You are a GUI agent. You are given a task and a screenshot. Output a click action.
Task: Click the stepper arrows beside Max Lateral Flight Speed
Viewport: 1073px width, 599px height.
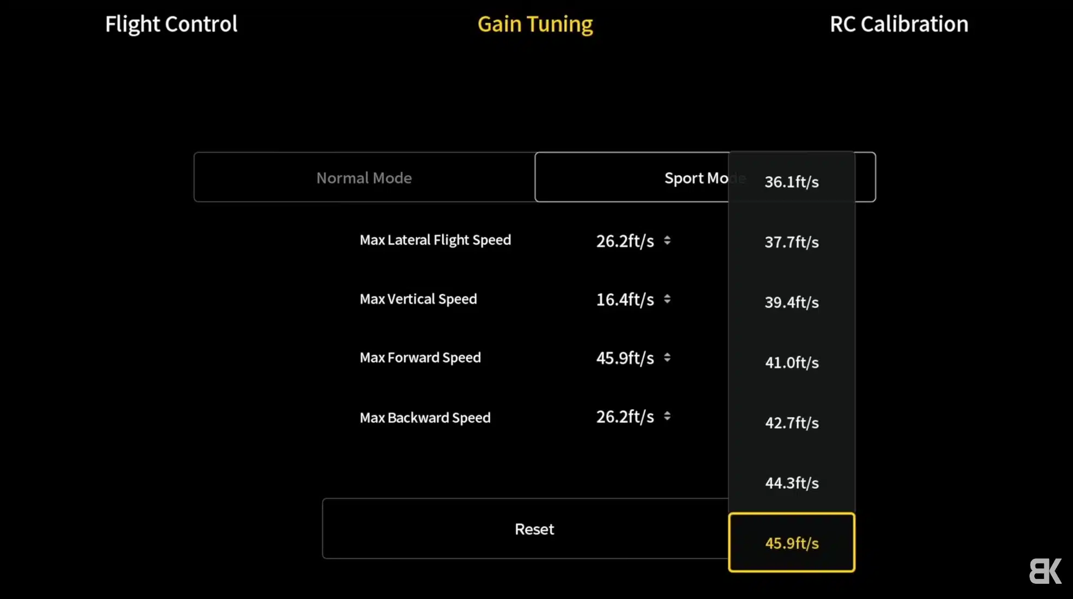667,240
